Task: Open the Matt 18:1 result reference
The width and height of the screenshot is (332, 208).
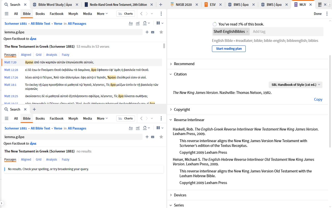Action: coord(10,85)
